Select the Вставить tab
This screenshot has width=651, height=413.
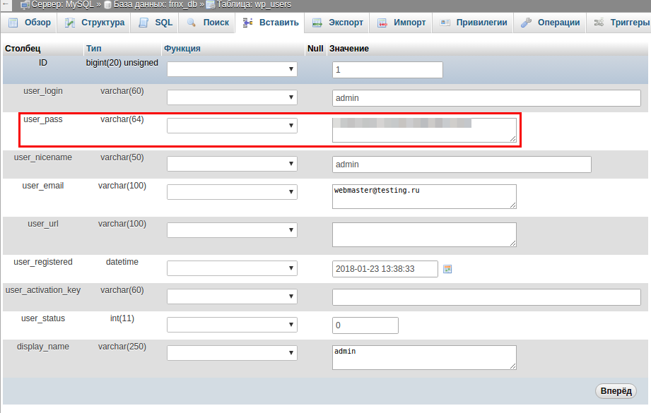270,23
